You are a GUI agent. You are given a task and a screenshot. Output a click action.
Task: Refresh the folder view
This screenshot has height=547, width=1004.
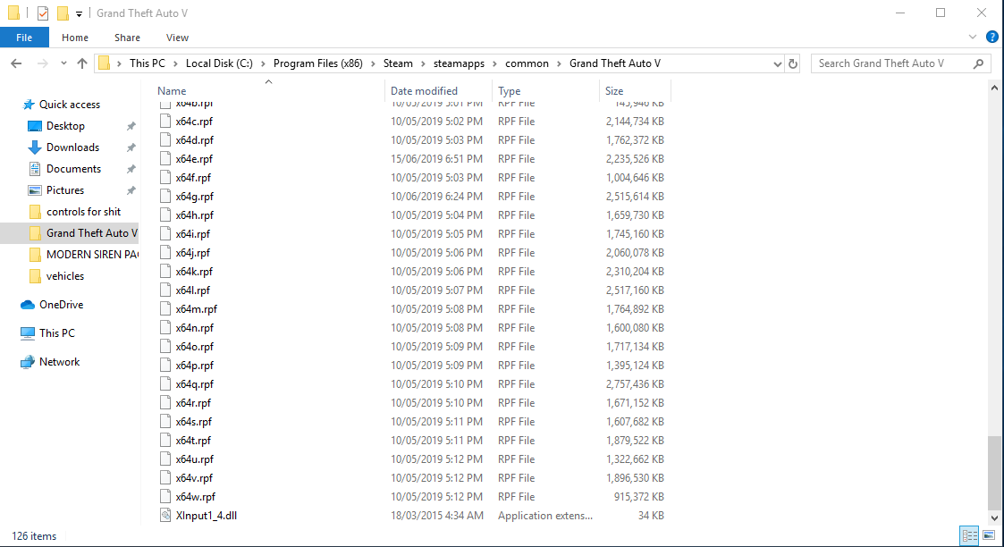[x=793, y=63]
